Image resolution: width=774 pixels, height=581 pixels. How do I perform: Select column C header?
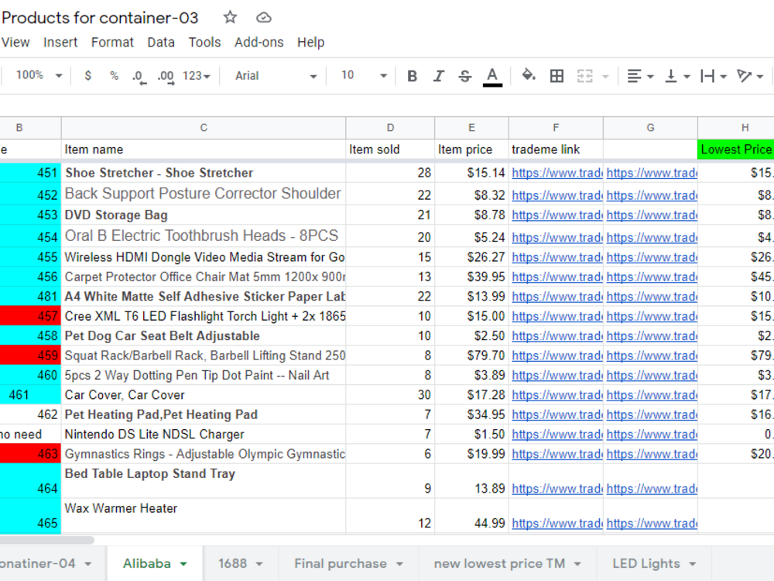(204, 128)
